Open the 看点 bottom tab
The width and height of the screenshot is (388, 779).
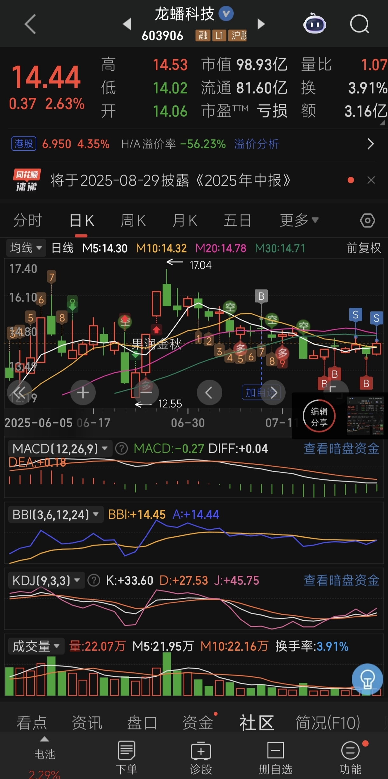pos(32,722)
